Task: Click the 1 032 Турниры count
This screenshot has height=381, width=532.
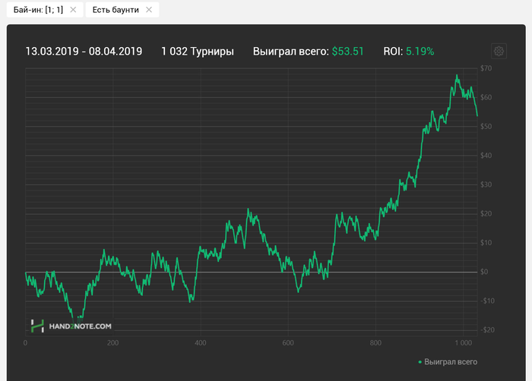Action: coord(198,52)
